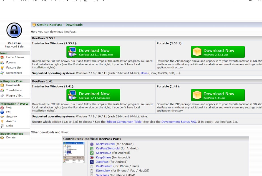This screenshot has width=262, height=176.
Task: Open the Strongbox link
Action: click(103, 171)
